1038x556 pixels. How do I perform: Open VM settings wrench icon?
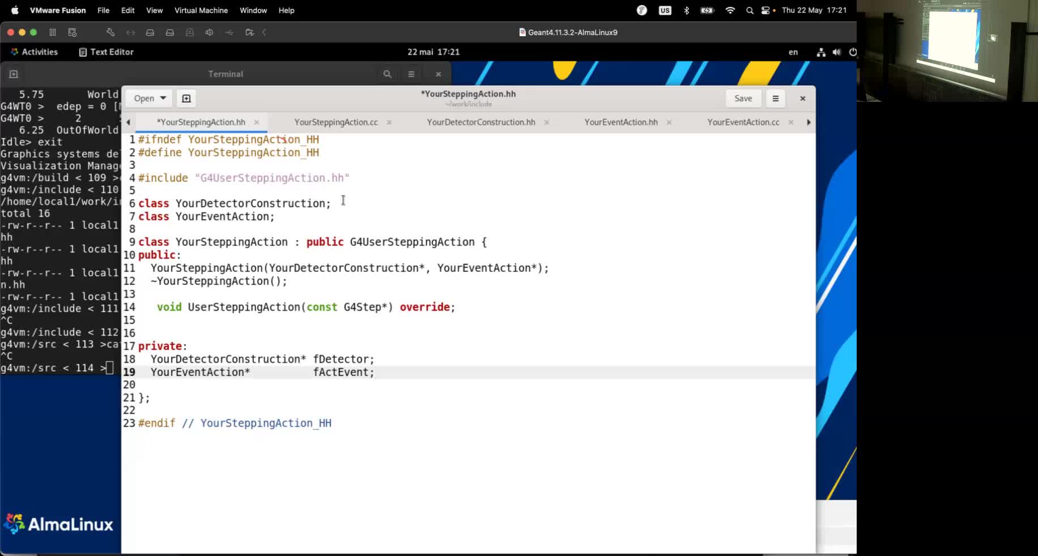(x=110, y=32)
